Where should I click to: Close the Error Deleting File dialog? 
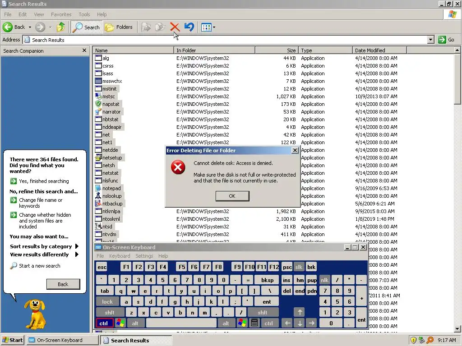click(295, 150)
